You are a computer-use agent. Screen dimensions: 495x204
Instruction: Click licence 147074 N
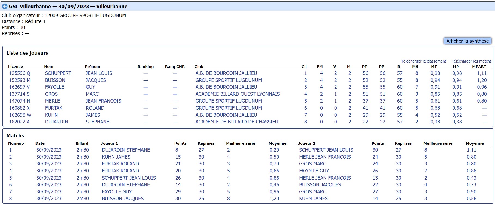click(20, 101)
